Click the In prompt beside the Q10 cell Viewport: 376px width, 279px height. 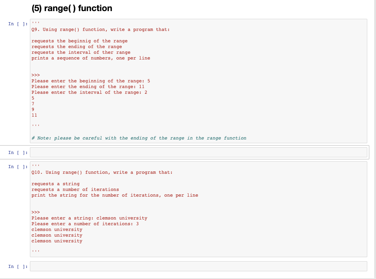(x=17, y=166)
